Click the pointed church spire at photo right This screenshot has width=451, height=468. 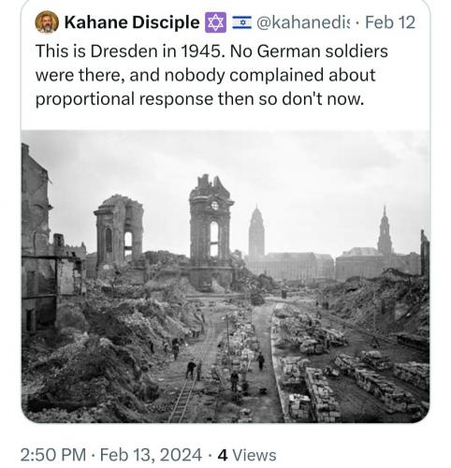click(385, 231)
